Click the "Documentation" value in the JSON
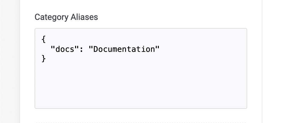 (124, 49)
